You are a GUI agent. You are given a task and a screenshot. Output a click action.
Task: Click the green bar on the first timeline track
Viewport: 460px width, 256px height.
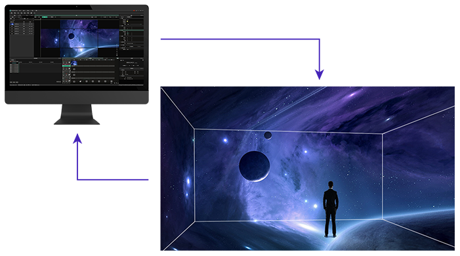66,66
